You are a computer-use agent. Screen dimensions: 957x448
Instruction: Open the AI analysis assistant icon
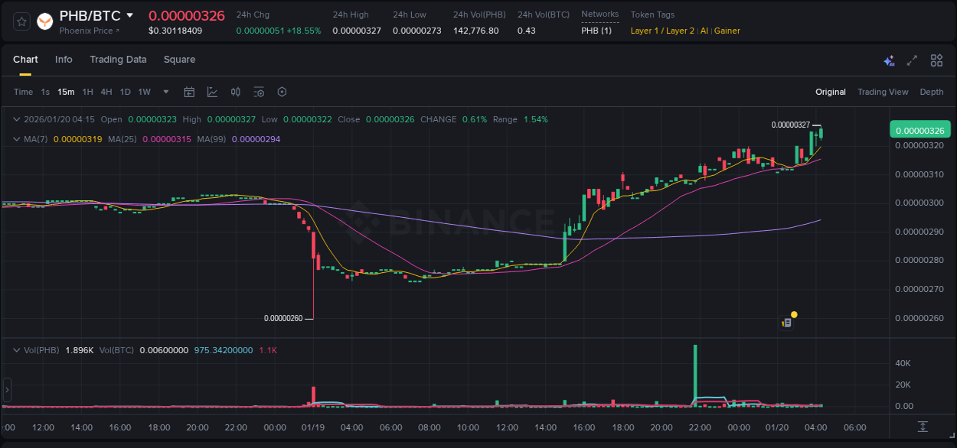point(889,59)
